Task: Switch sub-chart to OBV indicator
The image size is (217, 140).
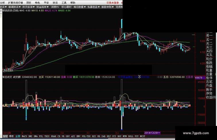Action: pos(67,136)
